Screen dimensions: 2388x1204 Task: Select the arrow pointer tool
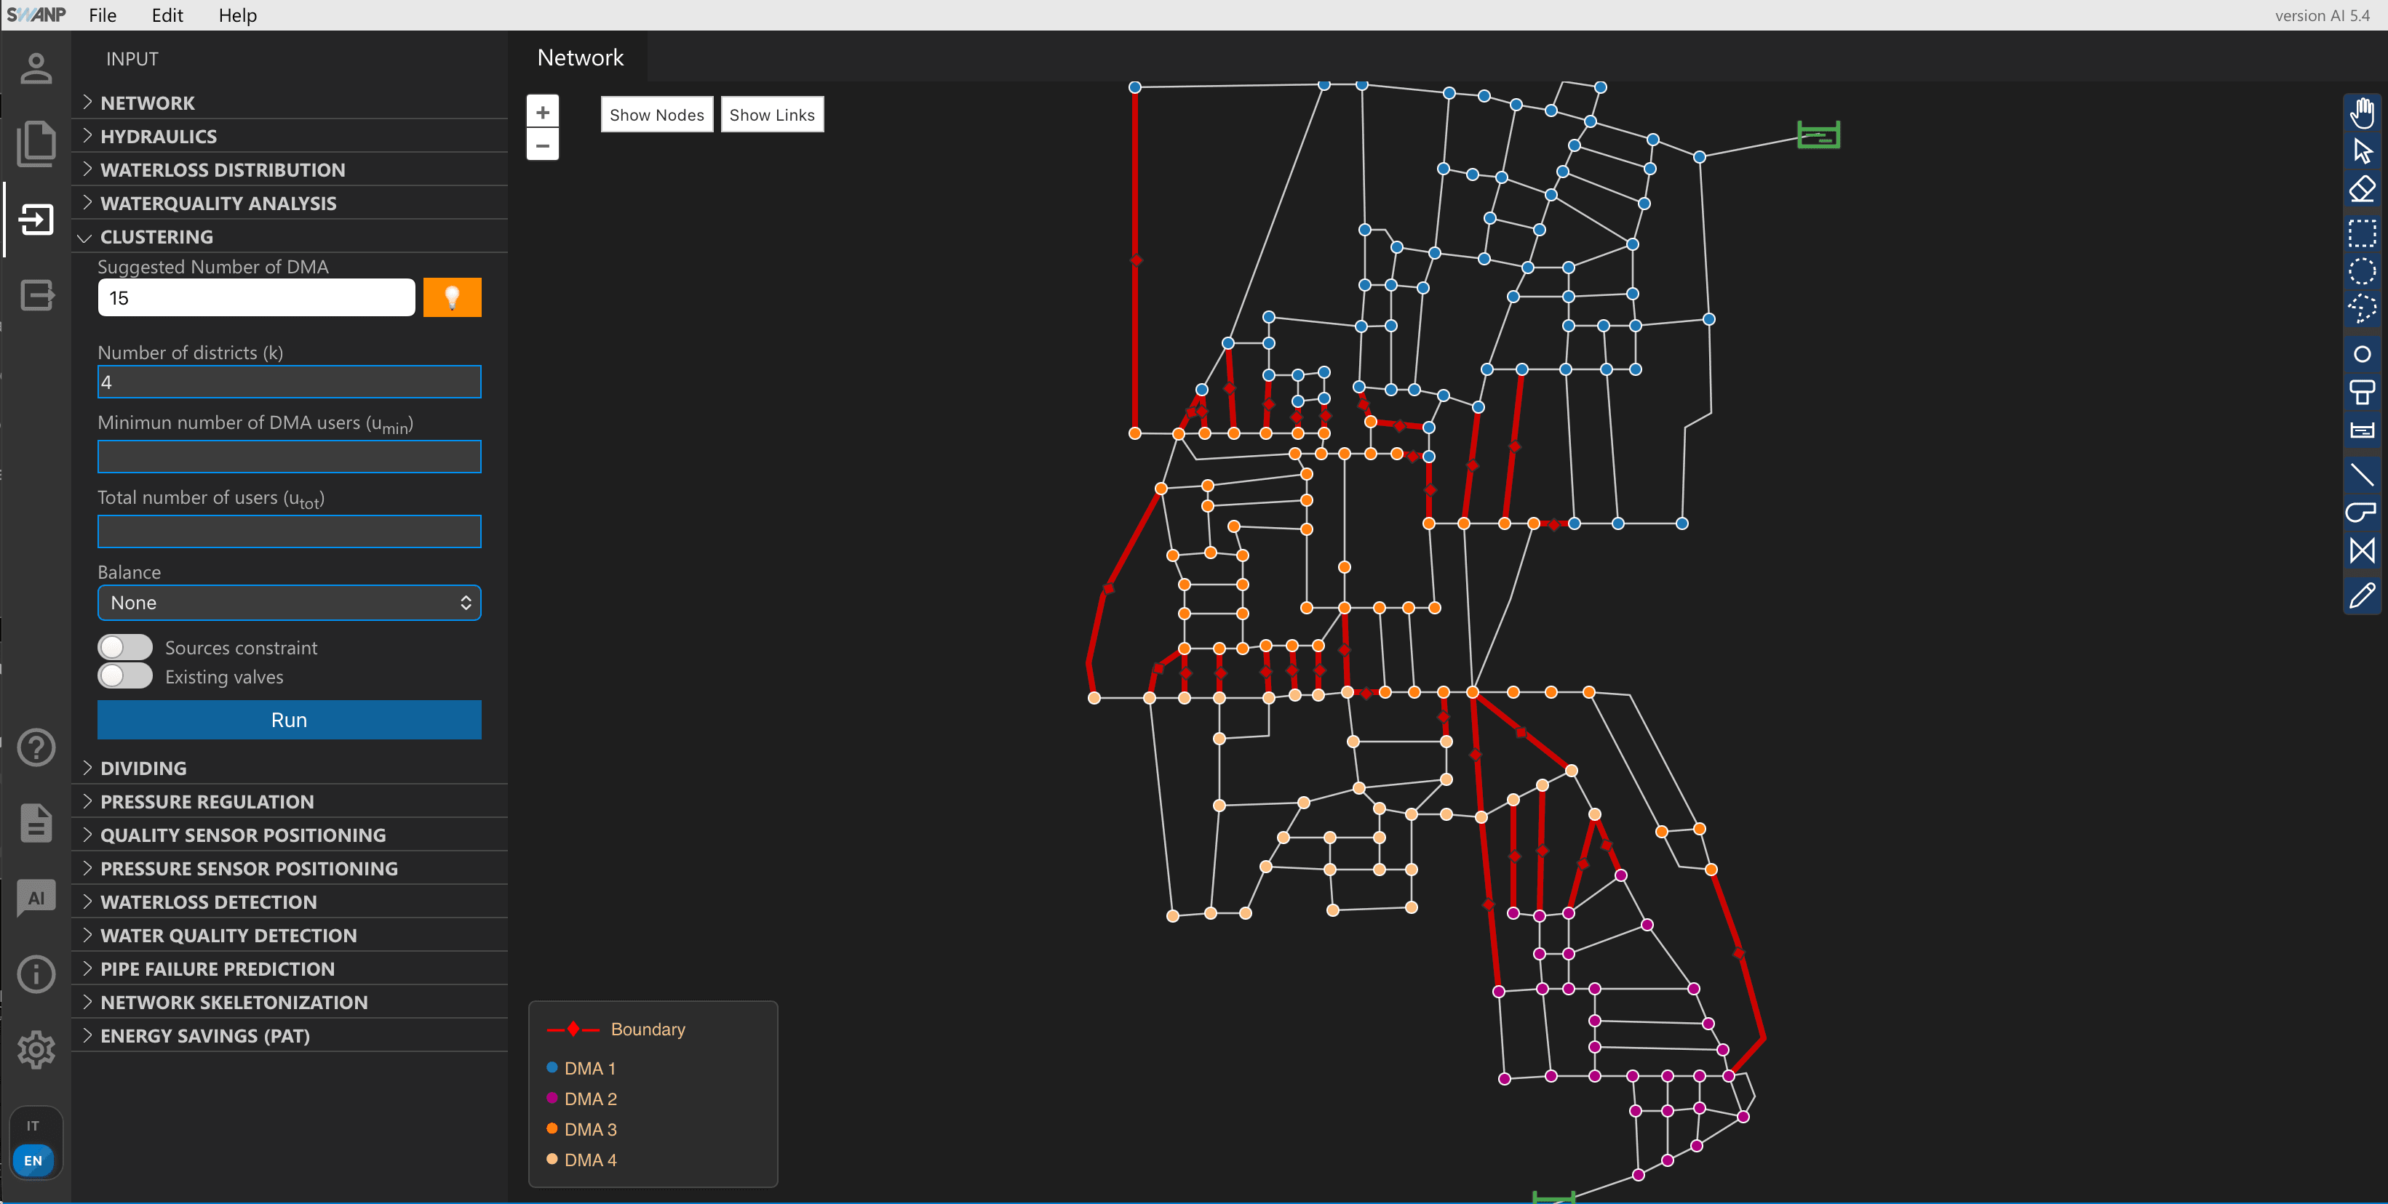[2361, 151]
